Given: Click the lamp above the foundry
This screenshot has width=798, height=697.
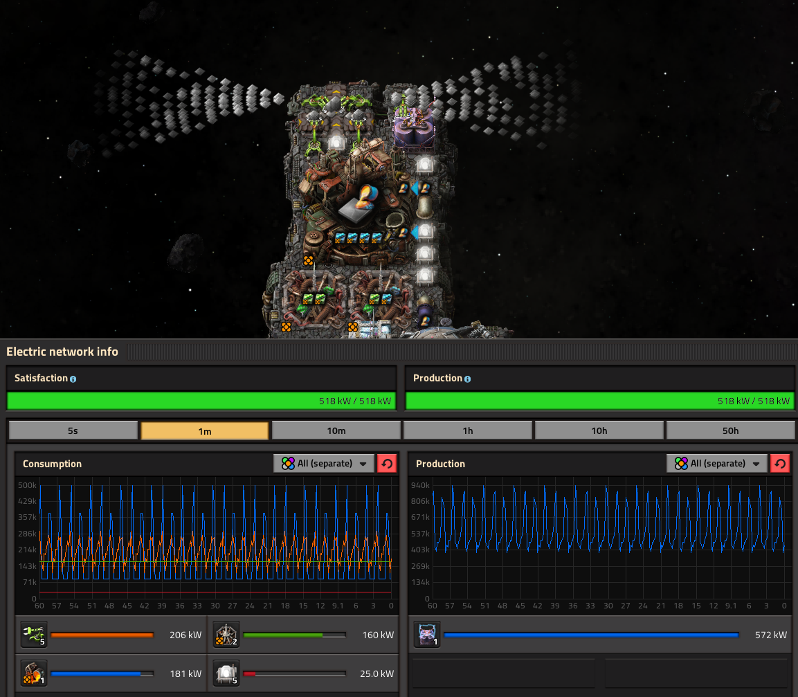Looking at the screenshot, I should point(336,142).
